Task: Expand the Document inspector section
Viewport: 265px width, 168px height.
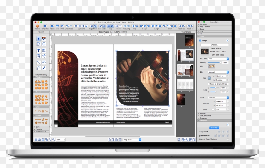Action: [x=214, y=24]
